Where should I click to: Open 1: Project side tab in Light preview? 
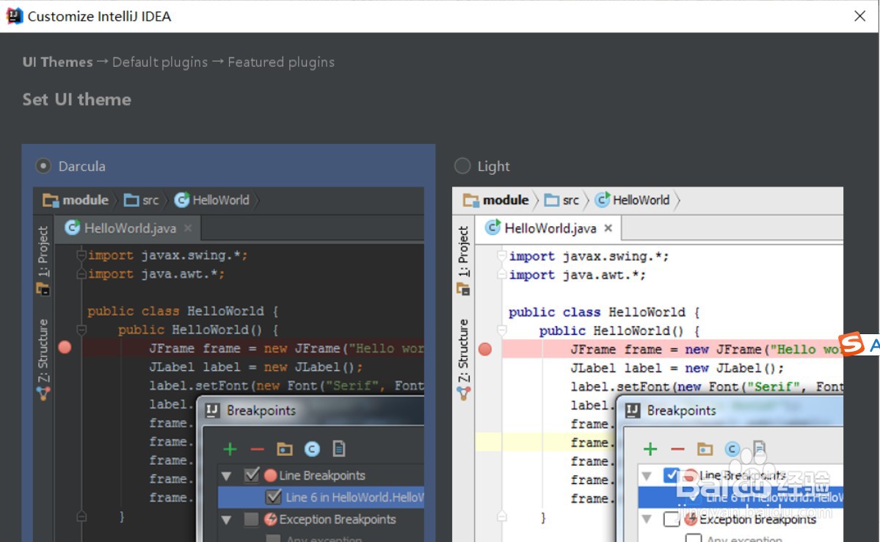pos(464,252)
